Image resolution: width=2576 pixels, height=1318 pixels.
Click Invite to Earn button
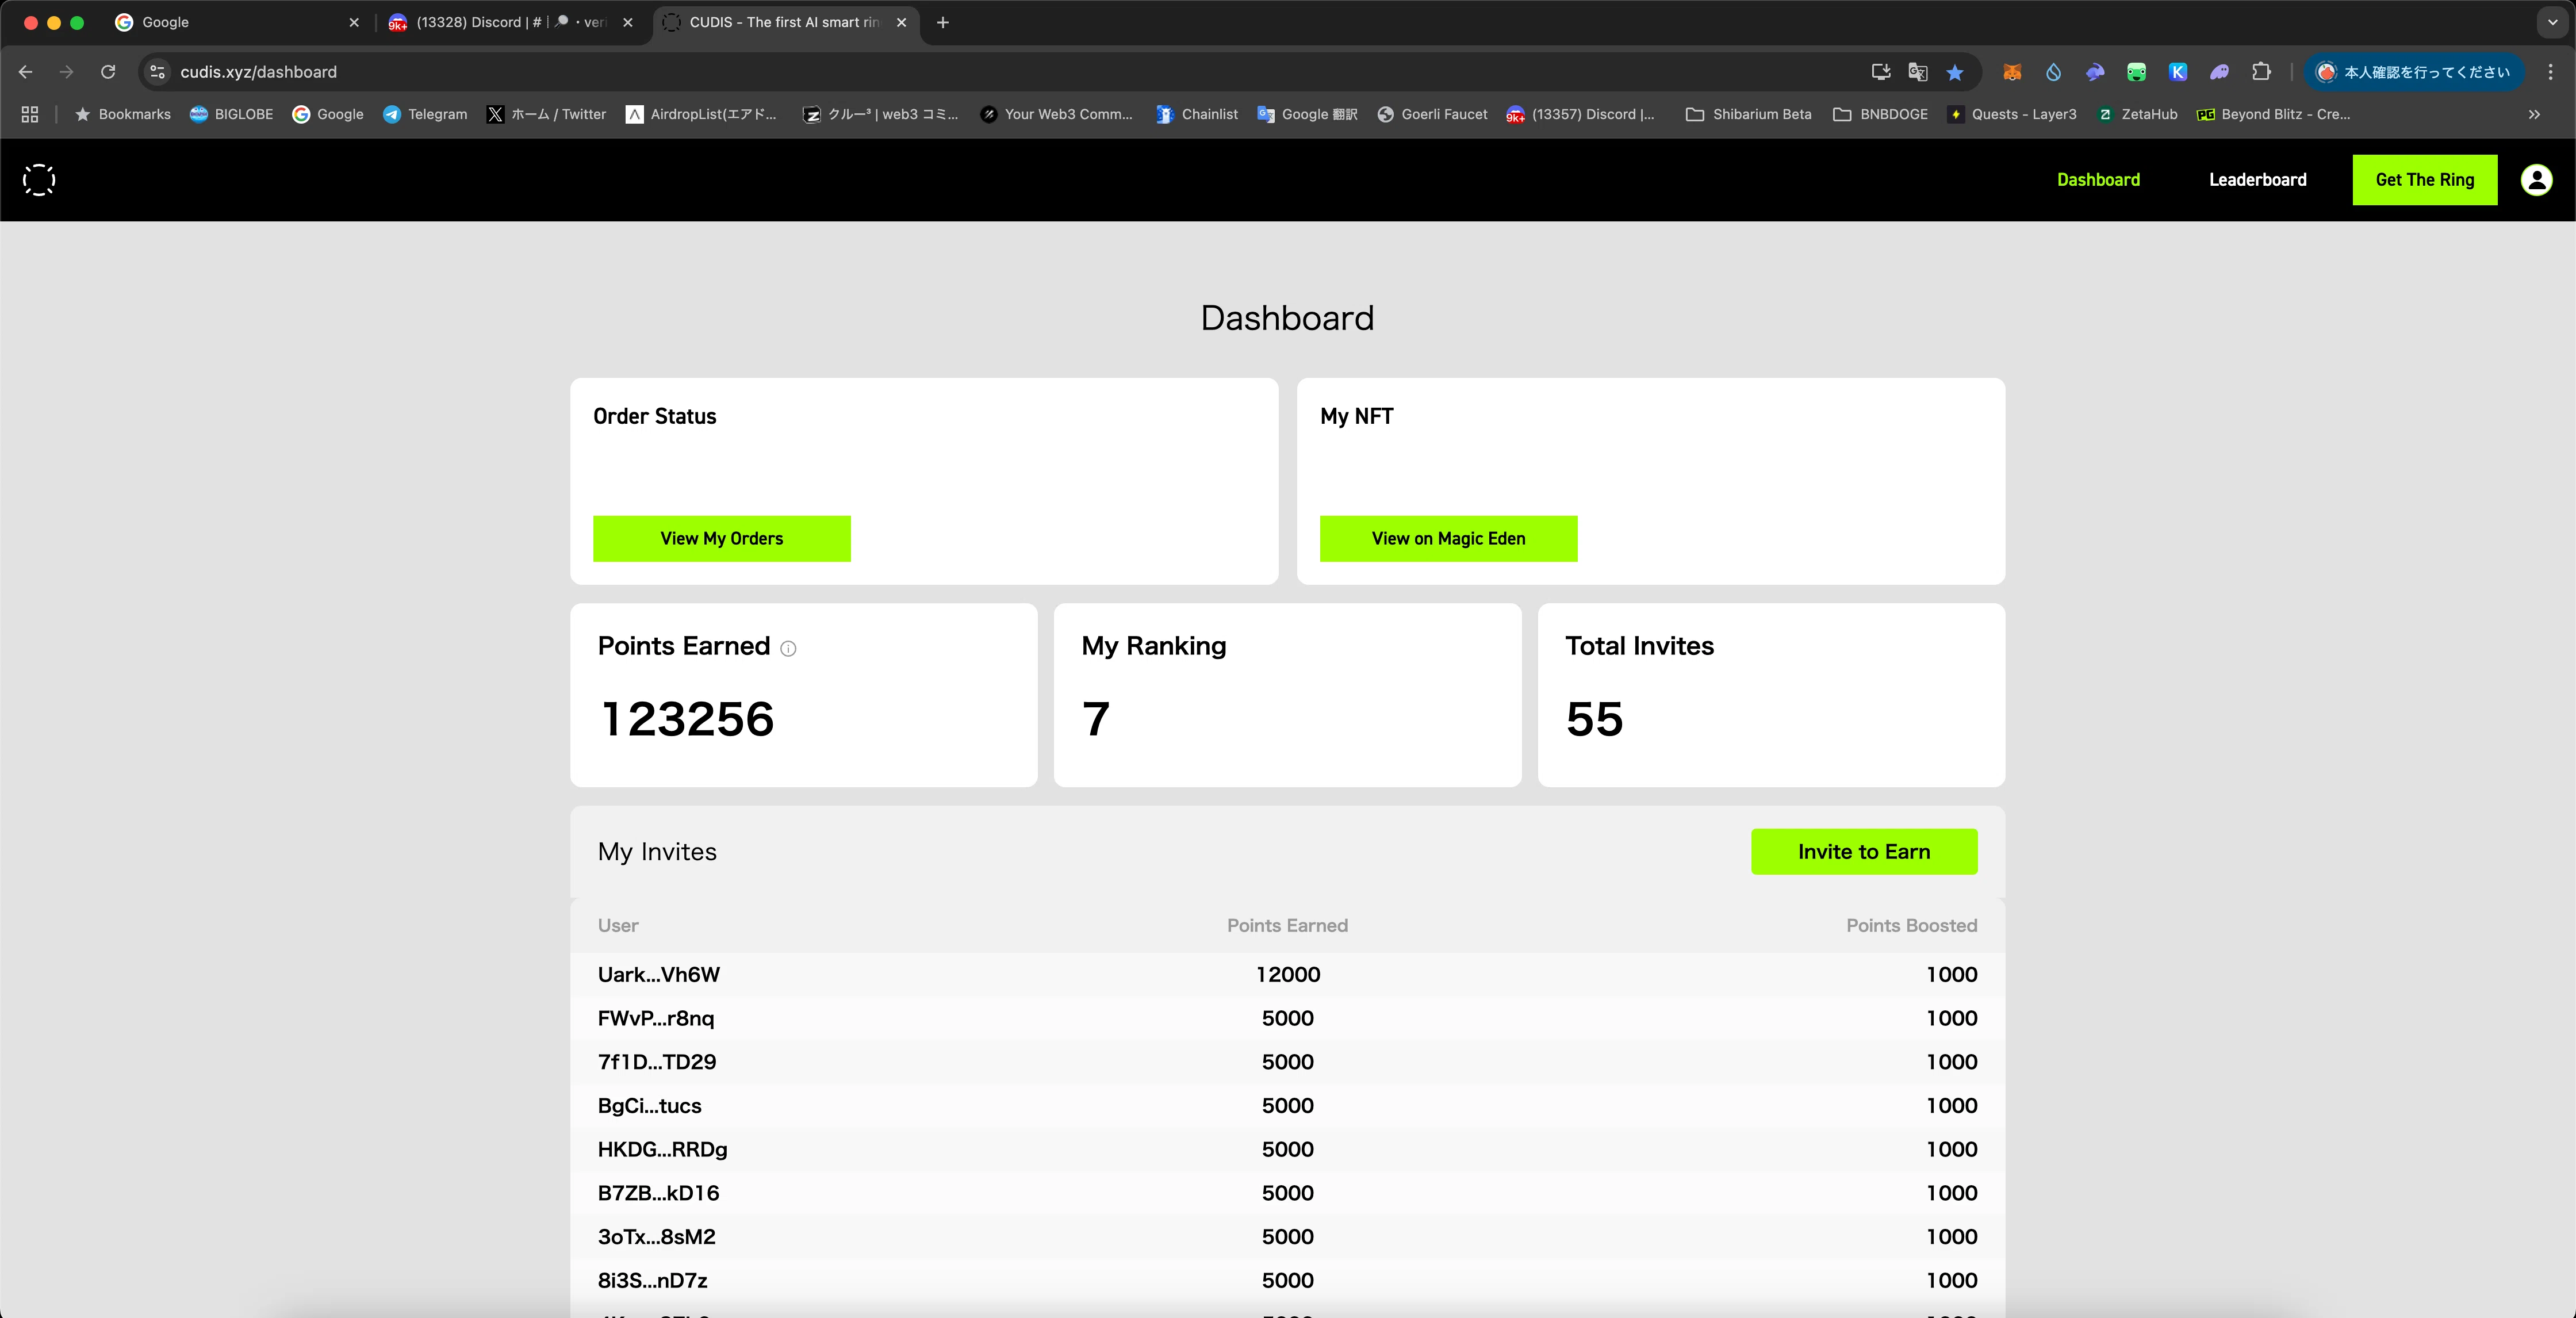click(x=1864, y=852)
